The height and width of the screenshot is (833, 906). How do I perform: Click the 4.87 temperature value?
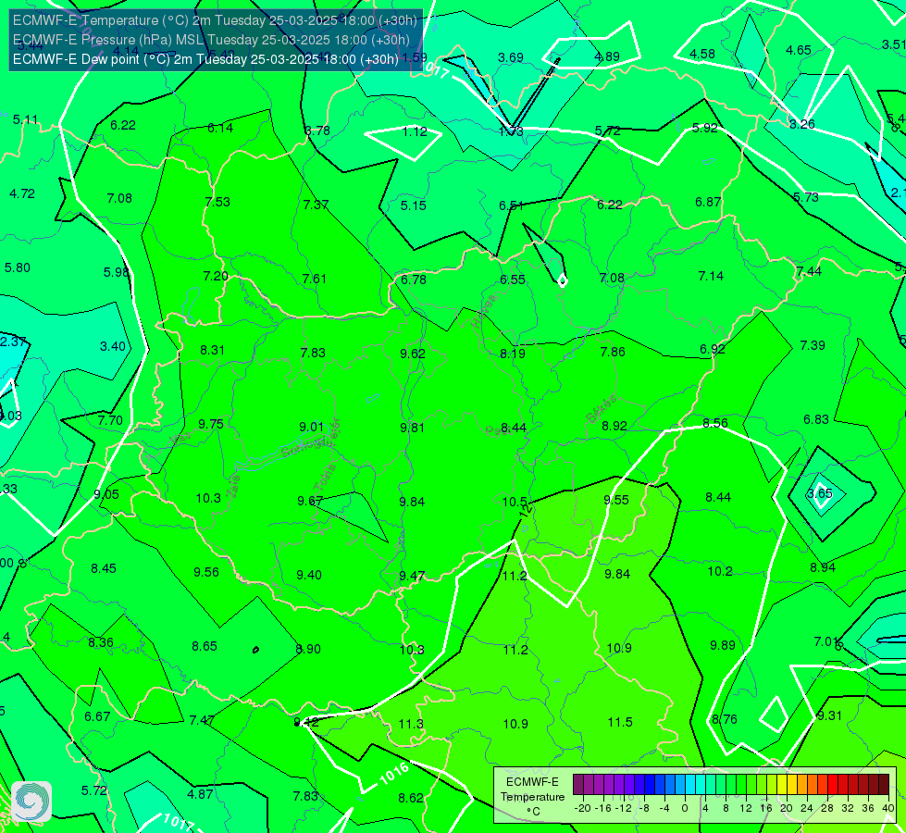coord(200,794)
